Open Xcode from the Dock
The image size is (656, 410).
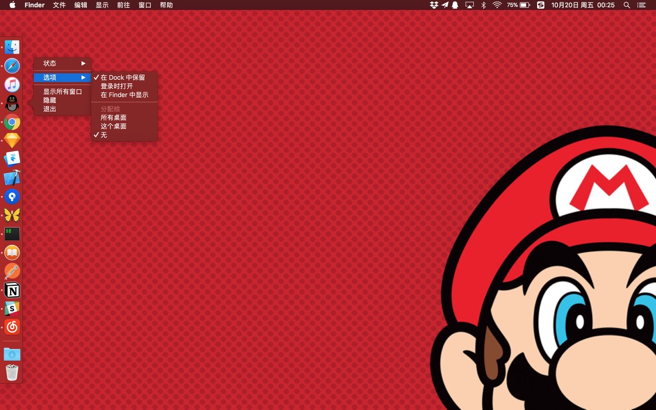click(12, 178)
